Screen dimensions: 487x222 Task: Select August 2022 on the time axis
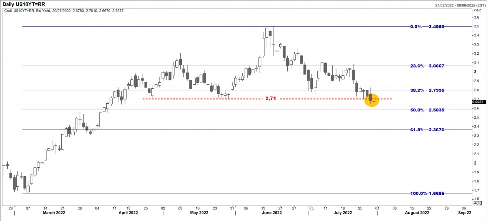(x=417, y=212)
